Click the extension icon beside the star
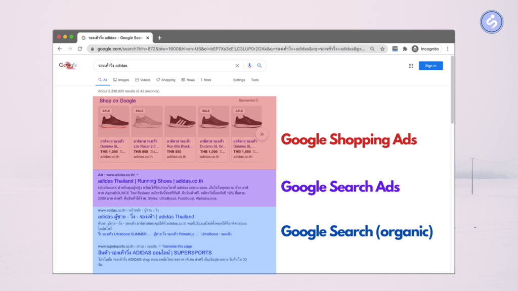518x291 pixels. pyautogui.click(x=395, y=49)
